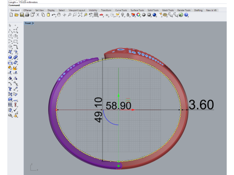The image size is (234, 175).
Task: Open a file with the folder icon
Action: pos(17,15)
